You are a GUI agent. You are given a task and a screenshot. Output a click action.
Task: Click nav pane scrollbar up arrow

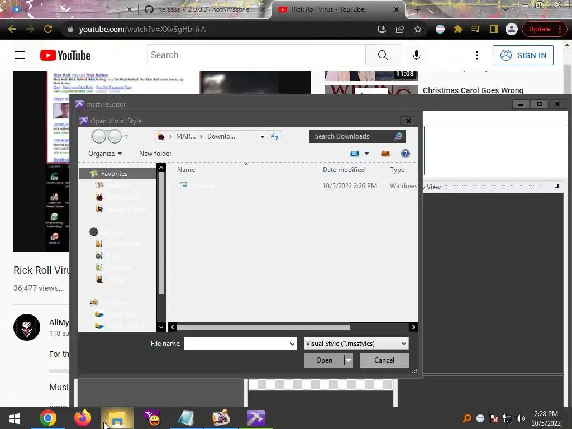pyautogui.click(x=161, y=168)
